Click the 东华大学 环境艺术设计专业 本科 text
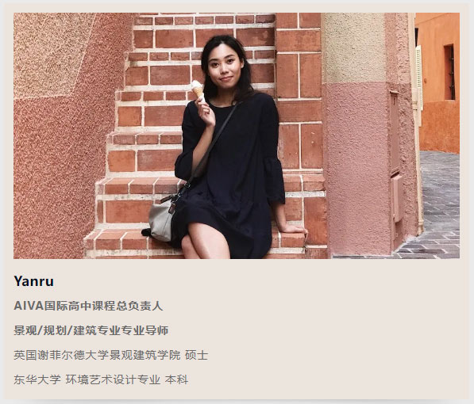The image size is (474, 404). pos(101,379)
